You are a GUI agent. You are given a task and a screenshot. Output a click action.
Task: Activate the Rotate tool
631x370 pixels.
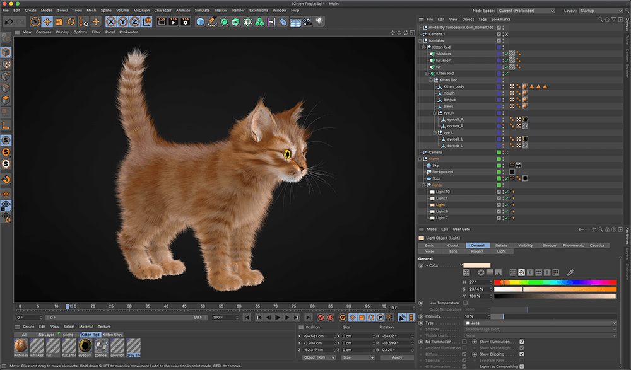pos(71,21)
